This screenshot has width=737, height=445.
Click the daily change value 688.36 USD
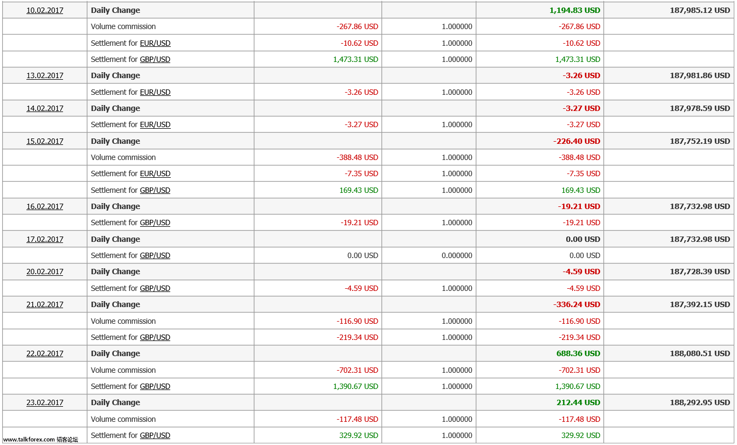pos(579,353)
